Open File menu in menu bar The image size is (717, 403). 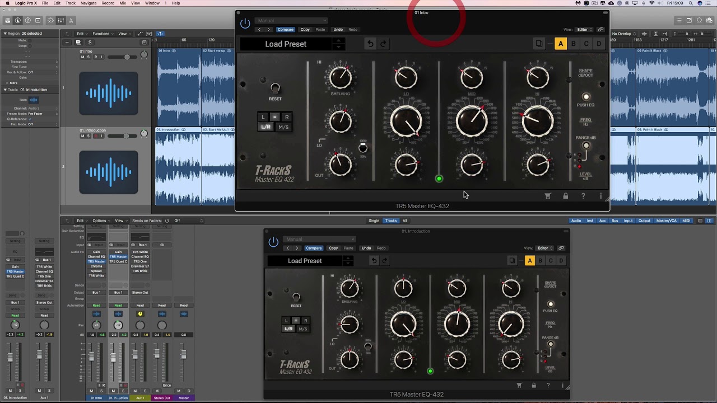[x=45, y=3]
